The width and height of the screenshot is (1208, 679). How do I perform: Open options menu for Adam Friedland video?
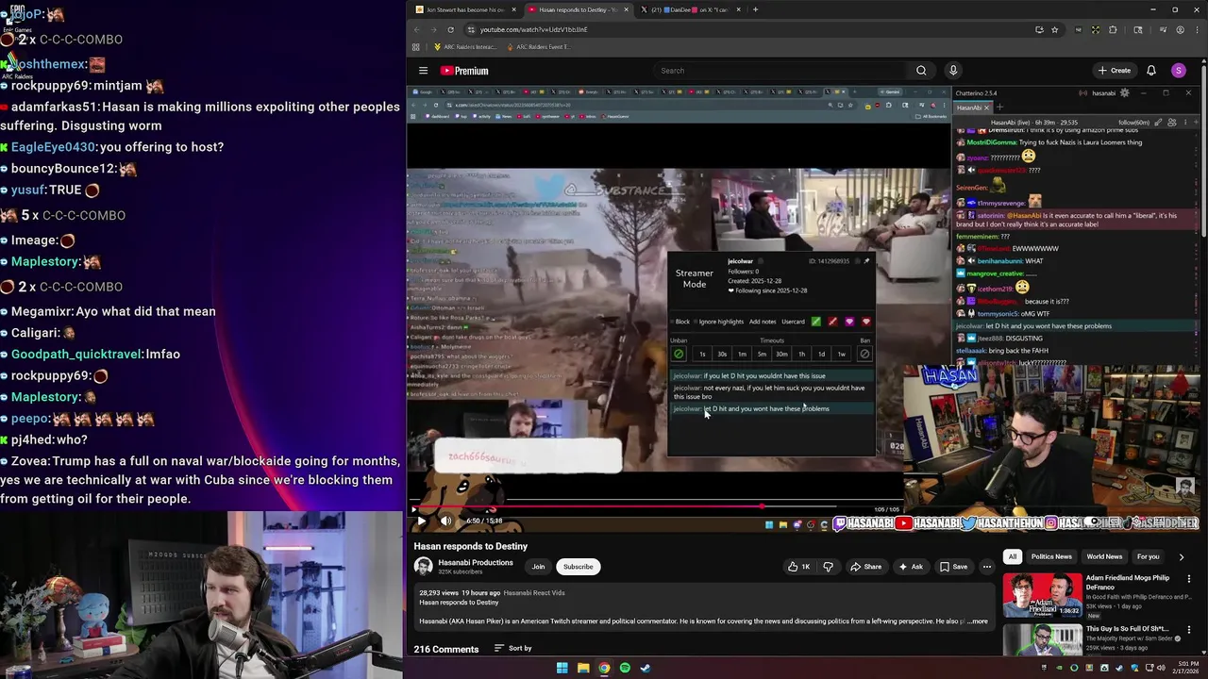tap(1189, 579)
